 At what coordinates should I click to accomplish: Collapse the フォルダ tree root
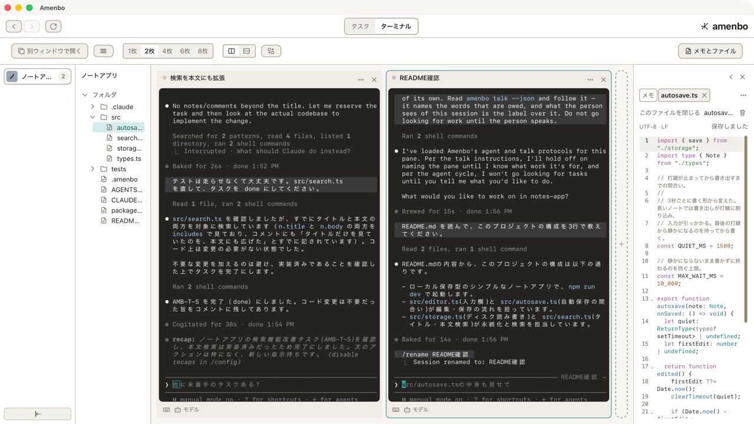point(85,95)
